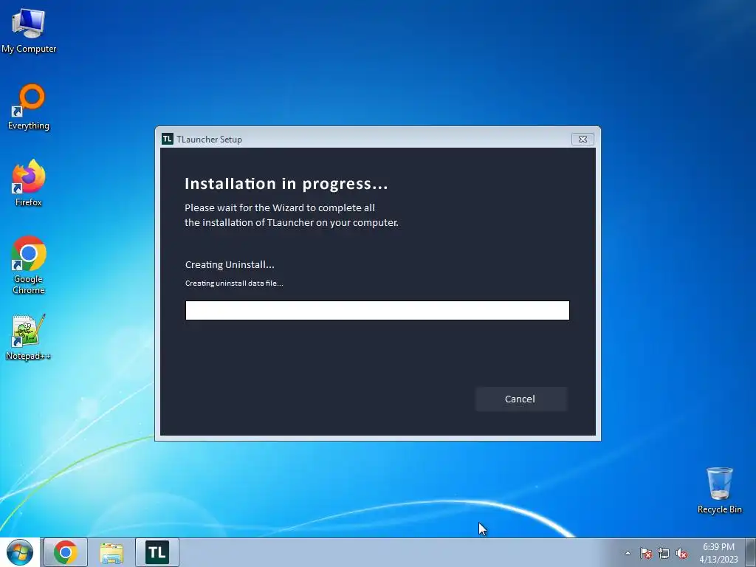Open Chrome from the taskbar

point(66,552)
